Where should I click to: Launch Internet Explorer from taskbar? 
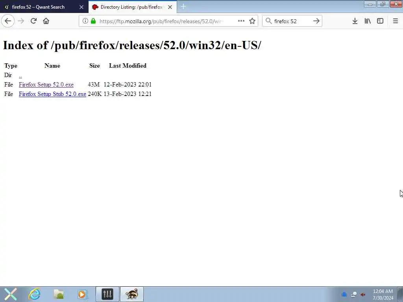(35, 294)
